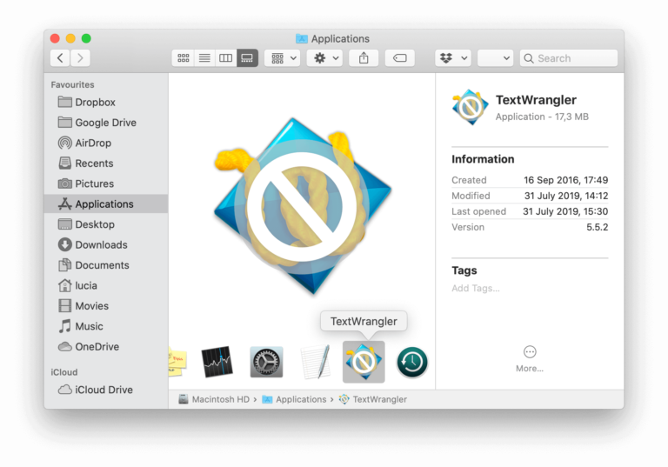Select gallery view button
This screenshot has height=467, width=668.
247,58
